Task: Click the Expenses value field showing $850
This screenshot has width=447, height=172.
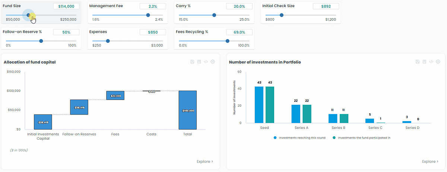Action: (153, 32)
